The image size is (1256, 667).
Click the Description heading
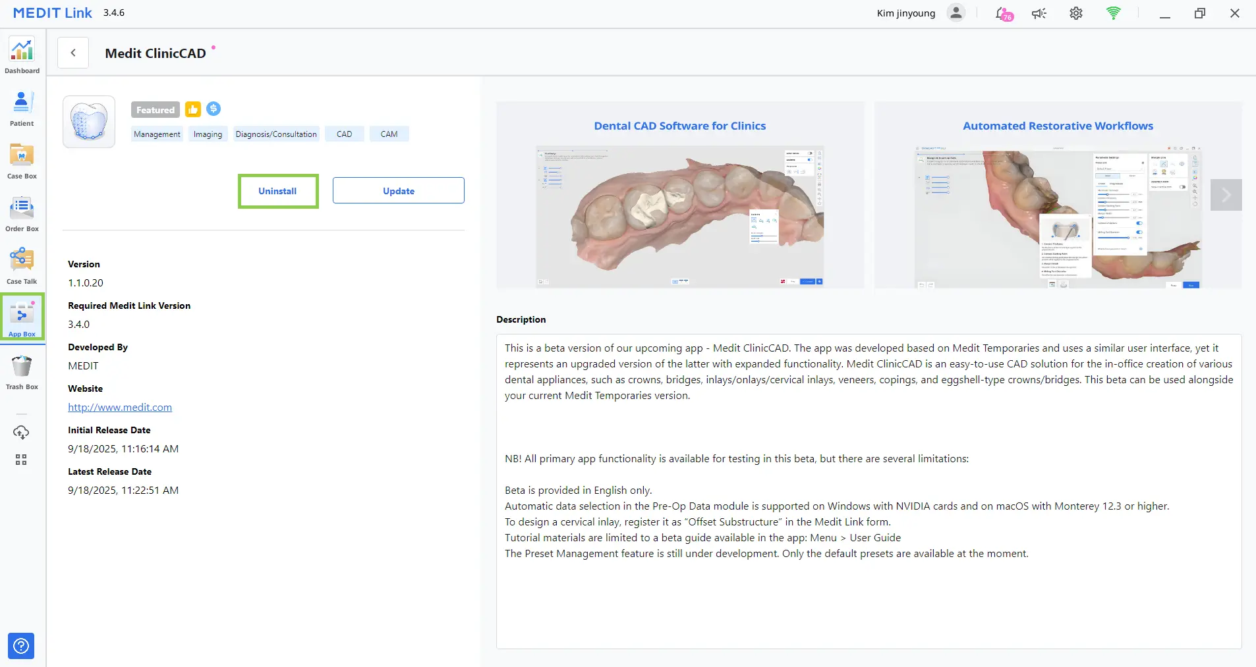pyautogui.click(x=521, y=319)
